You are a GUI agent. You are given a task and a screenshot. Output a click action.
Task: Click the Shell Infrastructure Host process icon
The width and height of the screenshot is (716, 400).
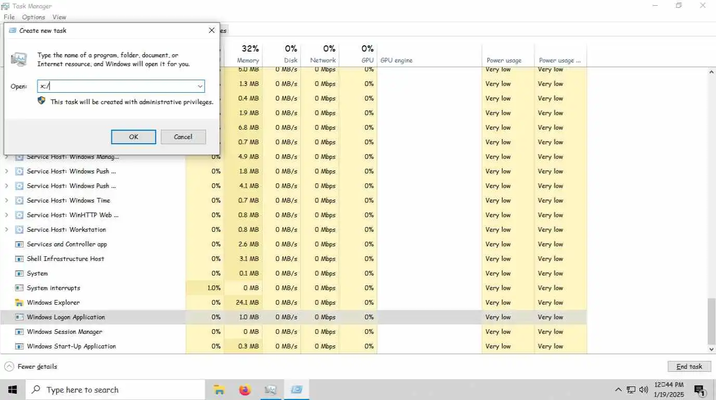19,259
